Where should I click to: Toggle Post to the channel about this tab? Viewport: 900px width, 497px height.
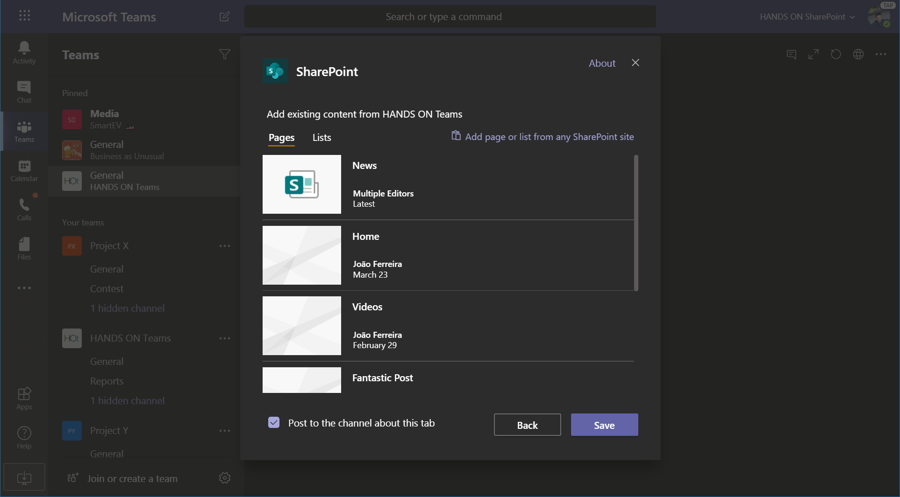(x=273, y=422)
